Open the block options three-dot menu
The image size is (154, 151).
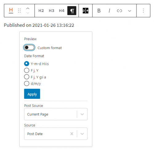point(143,11)
